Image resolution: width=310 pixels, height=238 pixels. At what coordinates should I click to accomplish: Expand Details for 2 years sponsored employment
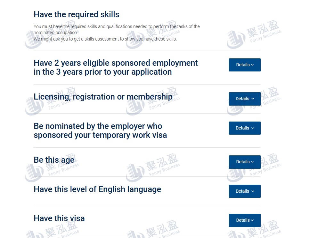click(245, 65)
